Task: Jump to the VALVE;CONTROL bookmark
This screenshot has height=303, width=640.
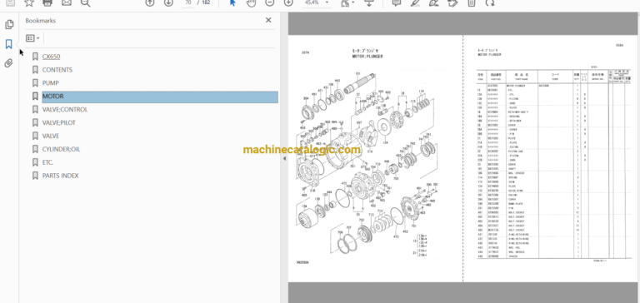Action: (x=65, y=109)
